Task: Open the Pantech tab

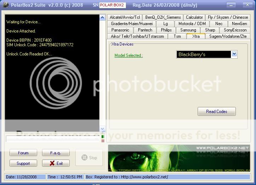Action: (x=145, y=30)
